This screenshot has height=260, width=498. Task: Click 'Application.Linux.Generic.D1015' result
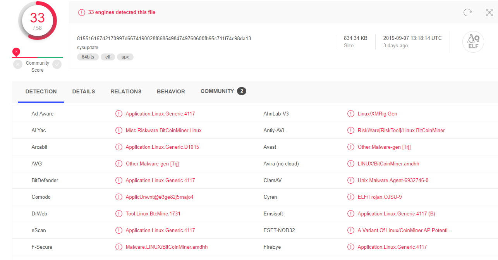[x=163, y=147]
